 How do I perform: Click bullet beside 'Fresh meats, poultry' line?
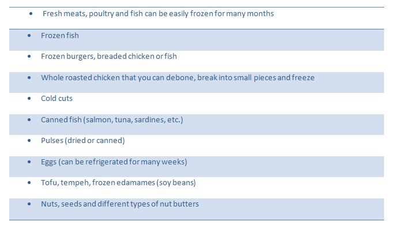pyautogui.click(x=31, y=14)
